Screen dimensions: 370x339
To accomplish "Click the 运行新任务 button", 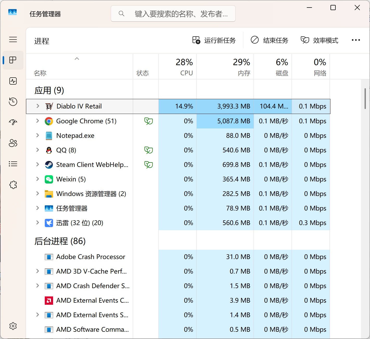I will click(214, 40).
